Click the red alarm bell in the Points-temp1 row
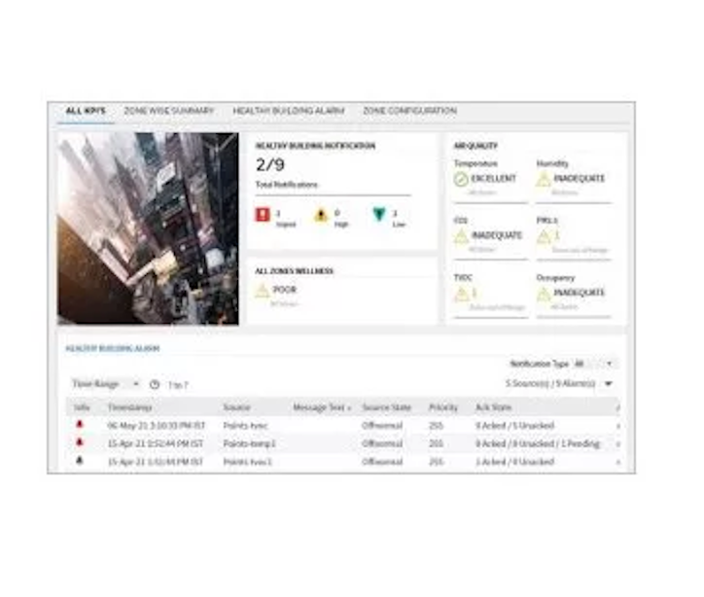704x597 pixels. [80, 442]
